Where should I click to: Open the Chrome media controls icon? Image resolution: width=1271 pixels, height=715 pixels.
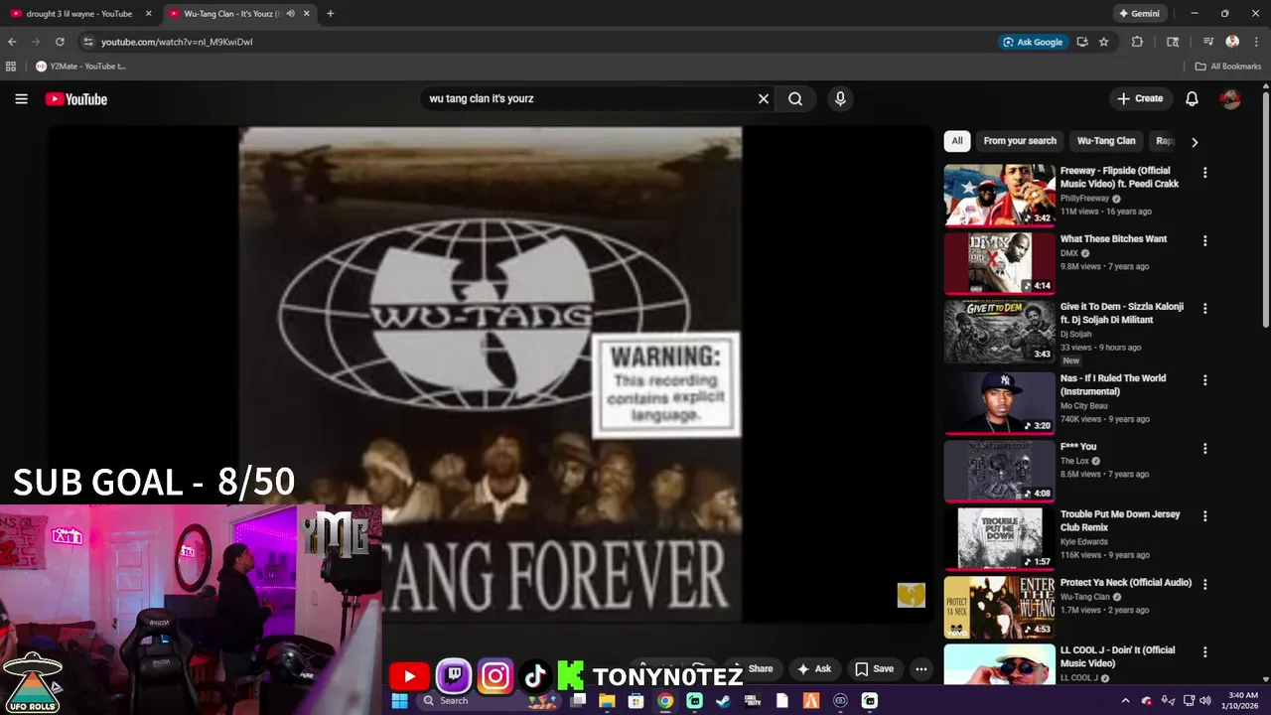point(1208,42)
